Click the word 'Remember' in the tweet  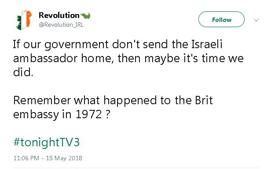42,100
